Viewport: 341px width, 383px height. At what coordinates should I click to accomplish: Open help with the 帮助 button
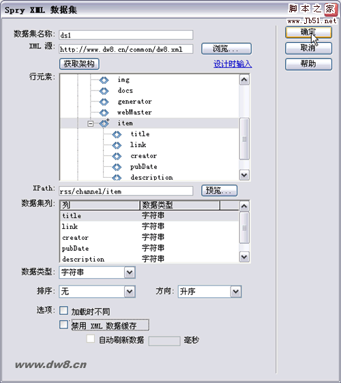click(308, 64)
